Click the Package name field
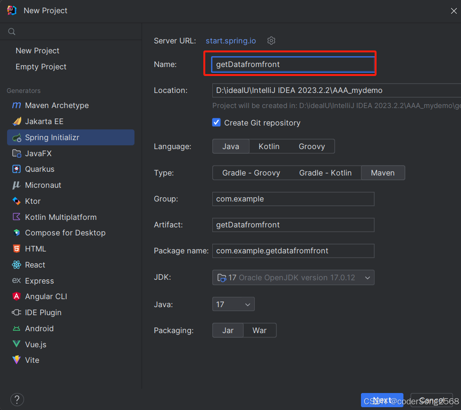Screen dimensions: 461x410 coord(293,251)
